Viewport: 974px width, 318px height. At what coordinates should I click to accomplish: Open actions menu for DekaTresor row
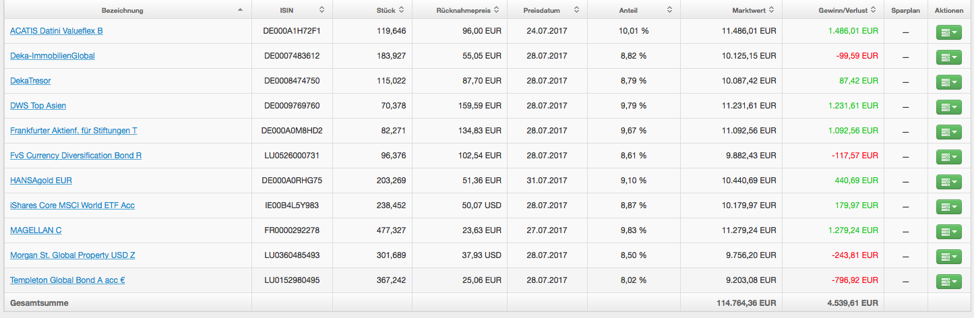tap(950, 82)
